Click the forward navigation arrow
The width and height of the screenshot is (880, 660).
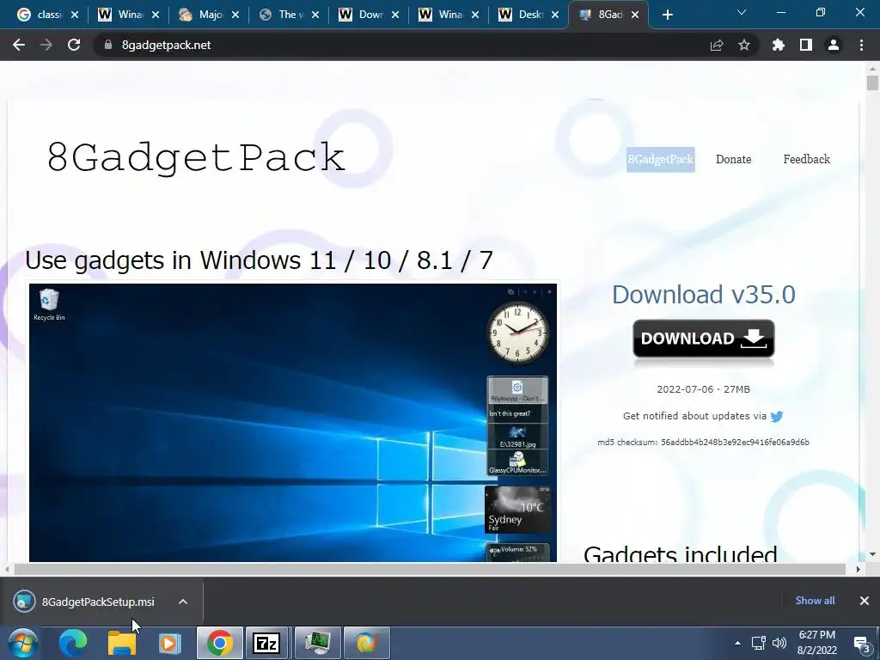(46, 45)
